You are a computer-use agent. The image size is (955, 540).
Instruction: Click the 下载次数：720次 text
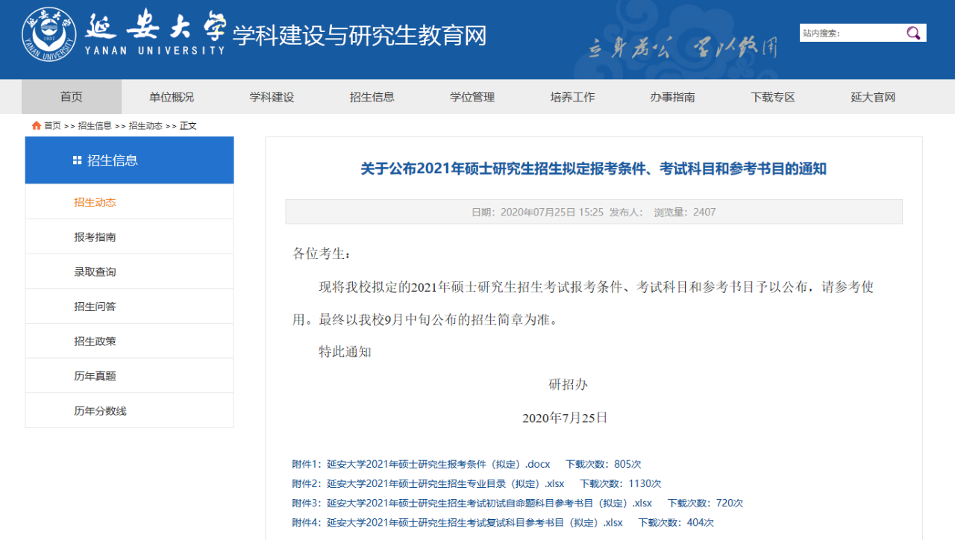click(x=705, y=503)
